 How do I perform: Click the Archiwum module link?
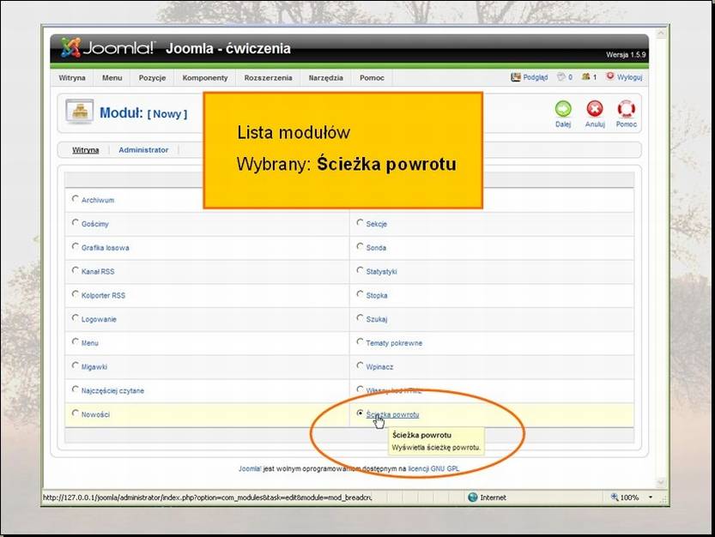(x=98, y=200)
